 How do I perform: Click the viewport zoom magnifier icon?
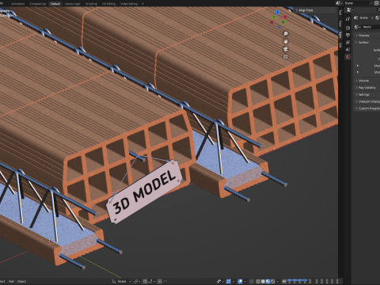[286, 33]
